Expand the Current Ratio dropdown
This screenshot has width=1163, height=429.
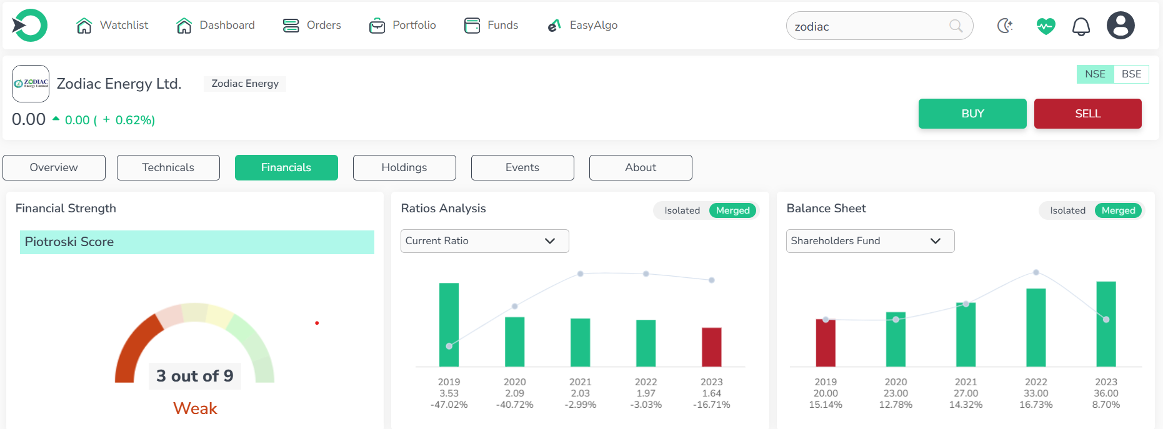[484, 241]
